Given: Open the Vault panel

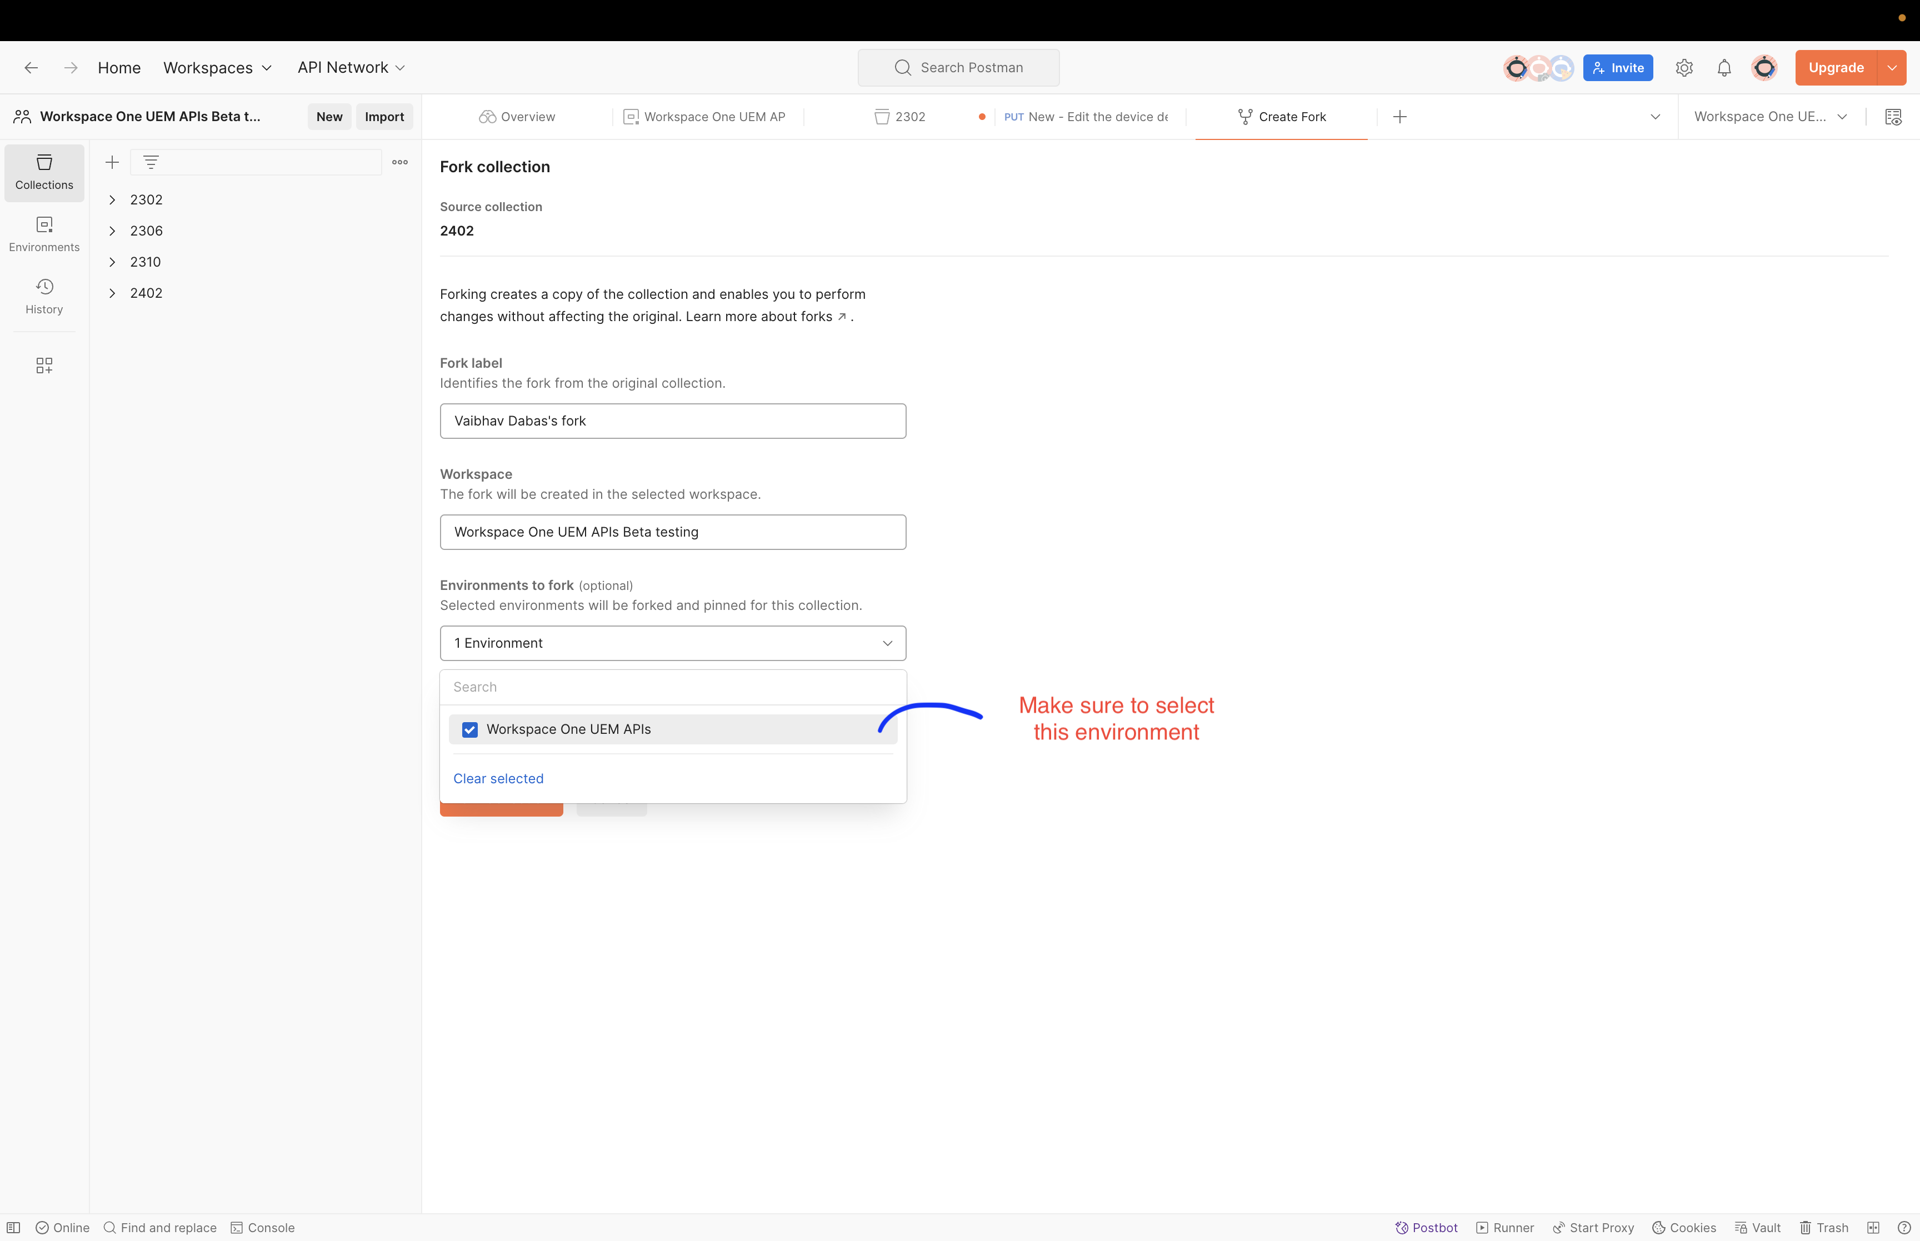Looking at the screenshot, I should [1757, 1227].
